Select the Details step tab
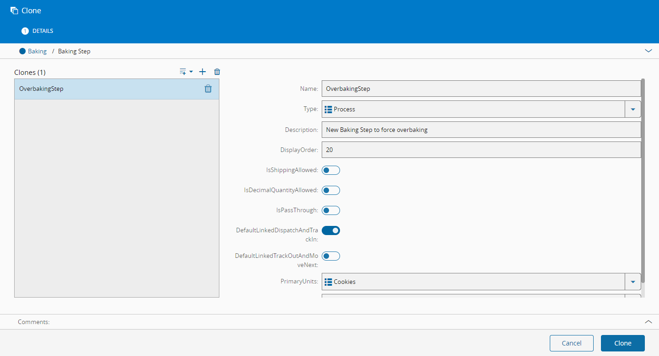 point(38,31)
